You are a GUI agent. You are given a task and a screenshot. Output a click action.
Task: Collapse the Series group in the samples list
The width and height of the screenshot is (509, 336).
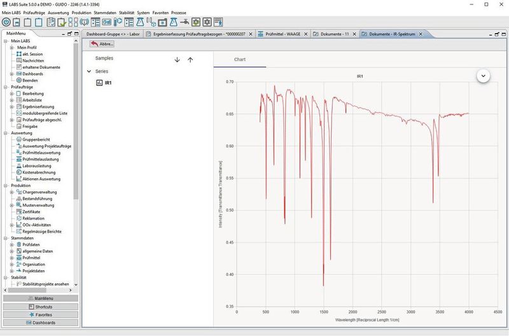(89, 71)
